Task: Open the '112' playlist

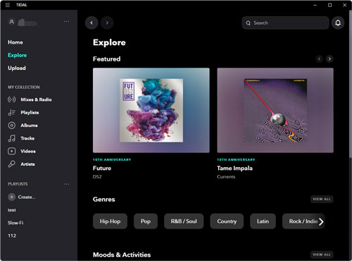Action: 12,236
